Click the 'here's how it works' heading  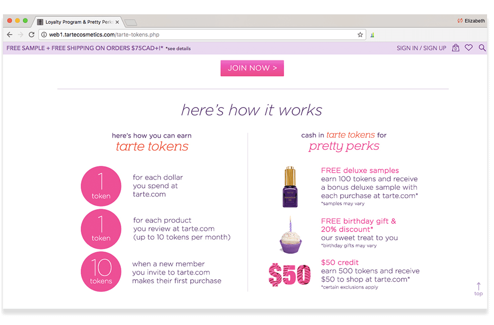252,110
